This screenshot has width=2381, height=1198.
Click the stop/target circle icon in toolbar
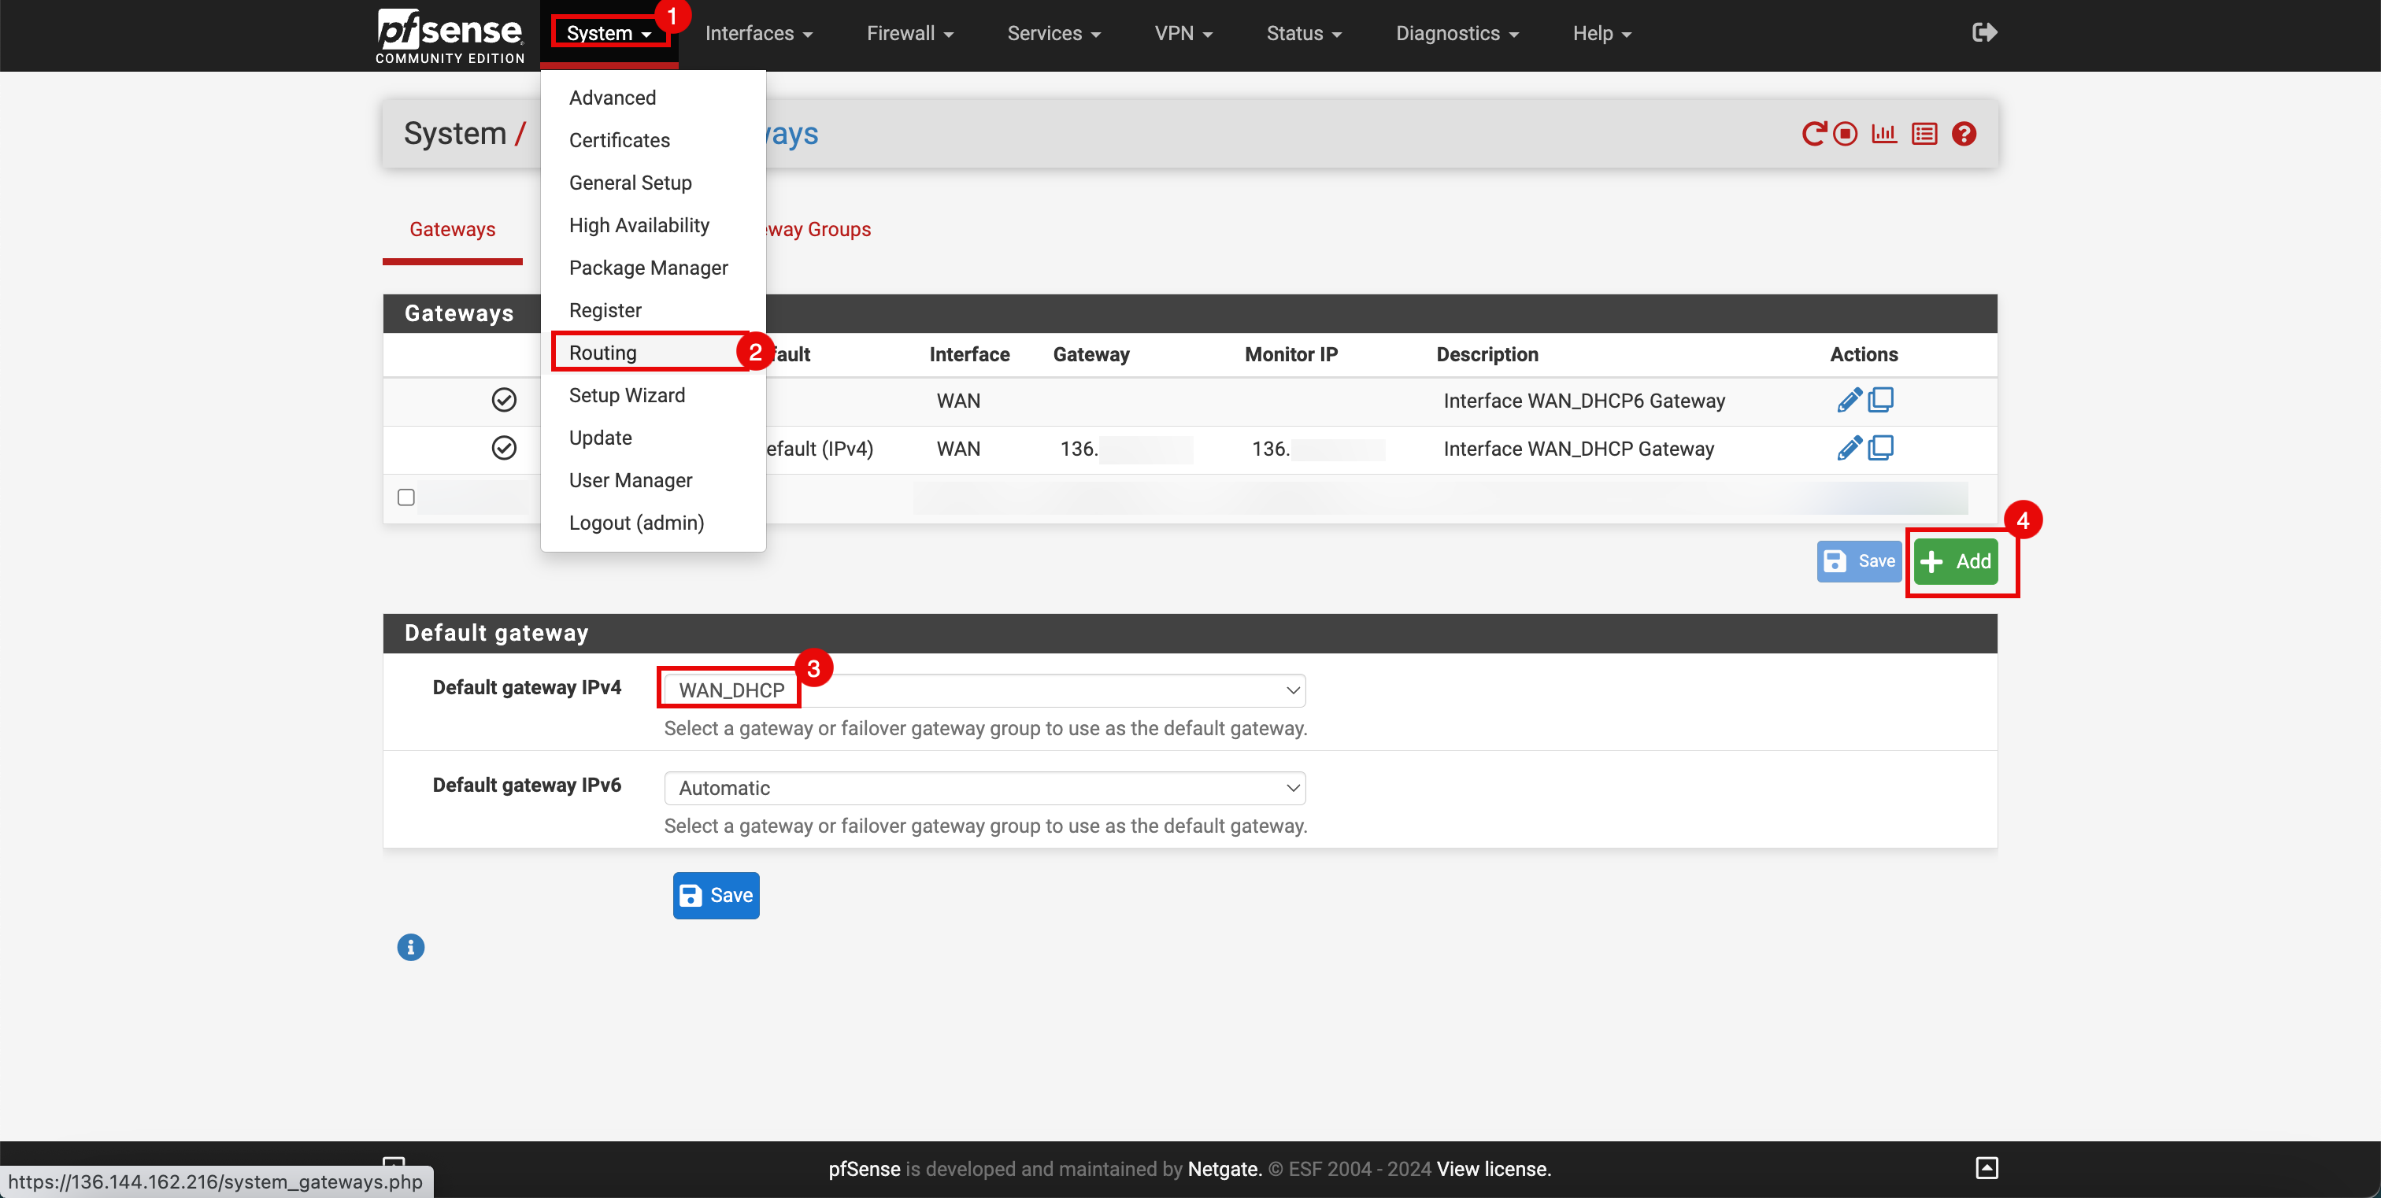tap(1845, 133)
